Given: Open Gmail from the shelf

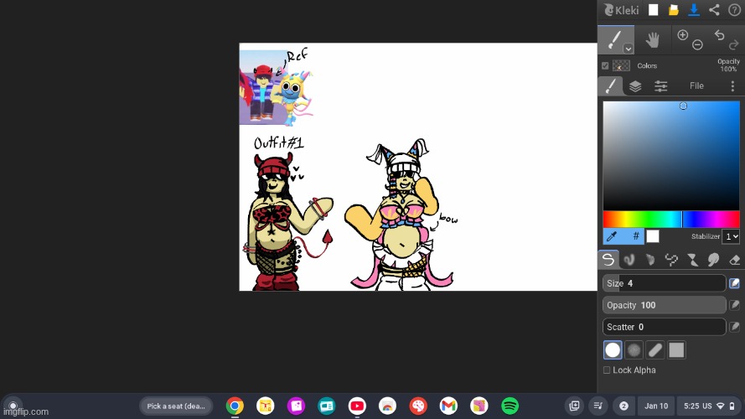Looking at the screenshot, I should (448, 406).
